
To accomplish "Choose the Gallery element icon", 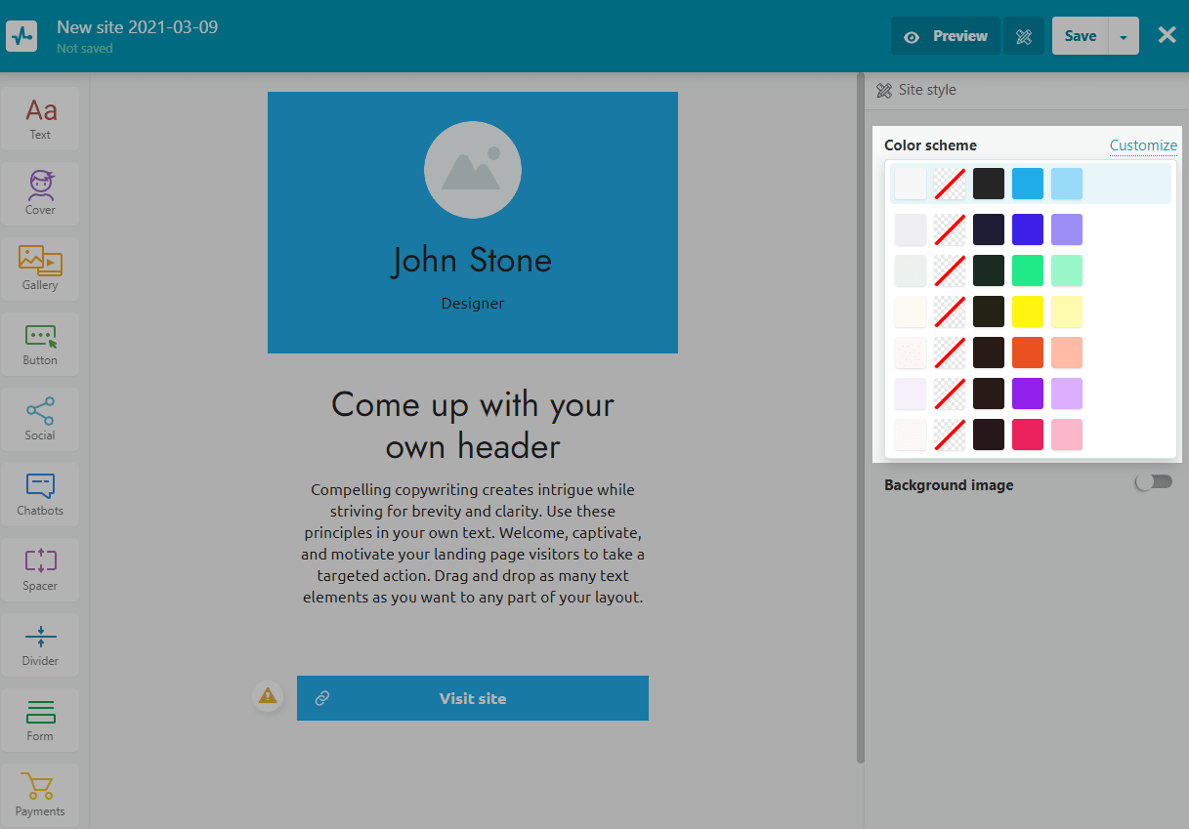I will pyautogui.click(x=40, y=269).
